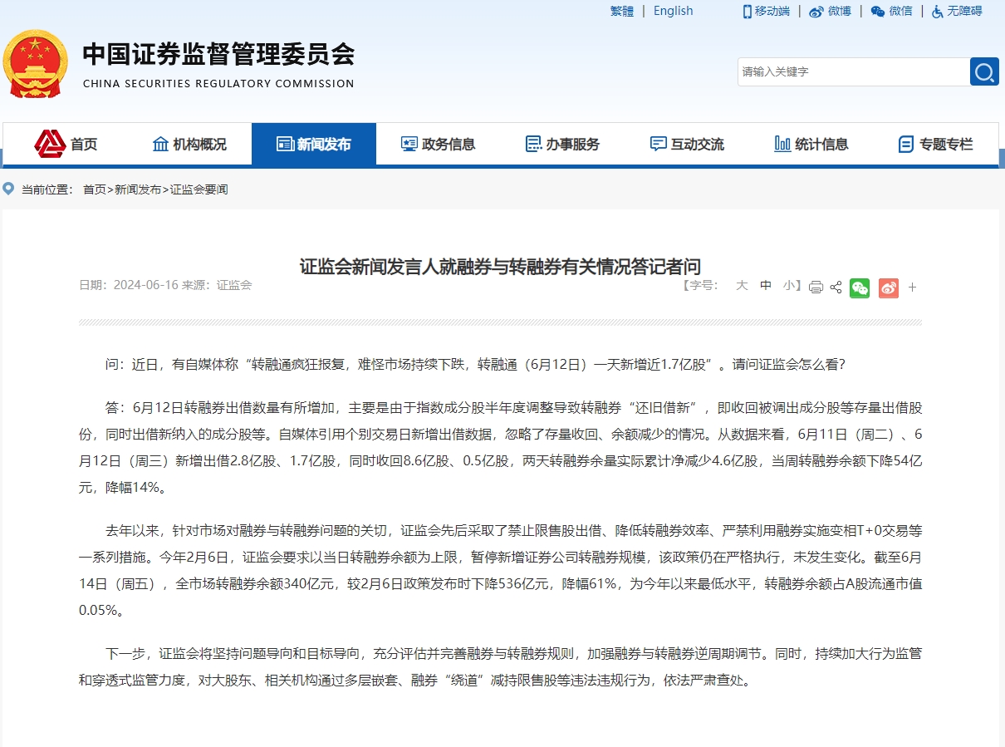This screenshot has height=747, width=1005.
Task: Click the article title about 融券与转融券
Action: click(x=500, y=267)
